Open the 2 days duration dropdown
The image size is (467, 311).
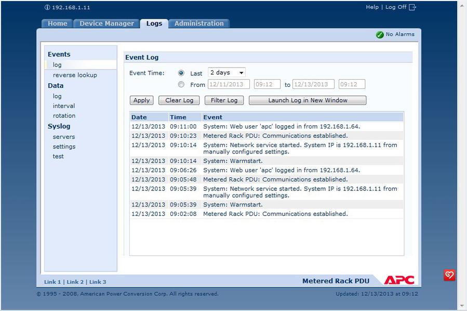coord(226,73)
